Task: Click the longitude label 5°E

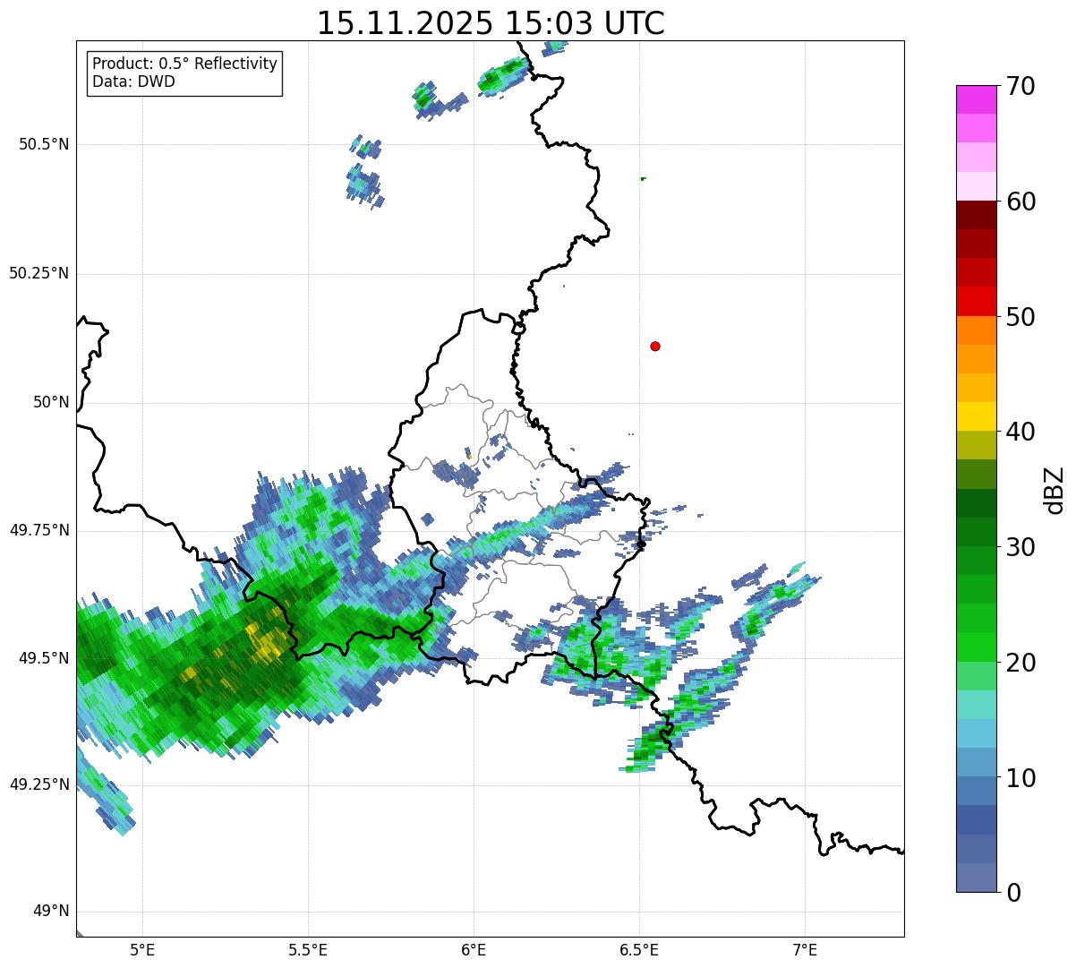Action: pyautogui.click(x=142, y=950)
